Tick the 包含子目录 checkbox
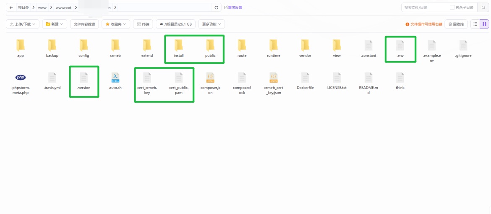Screen dimensions: 491x214 [452, 8]
